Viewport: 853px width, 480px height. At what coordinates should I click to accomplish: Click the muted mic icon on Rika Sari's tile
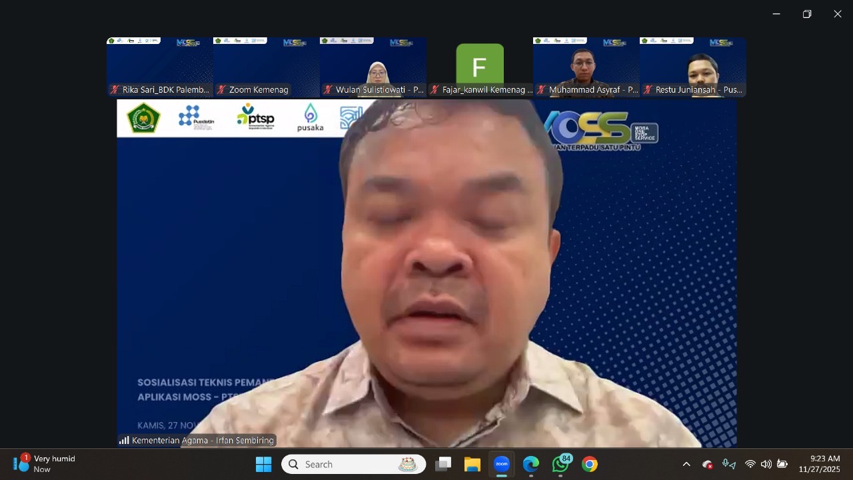(x=115, y=89)
